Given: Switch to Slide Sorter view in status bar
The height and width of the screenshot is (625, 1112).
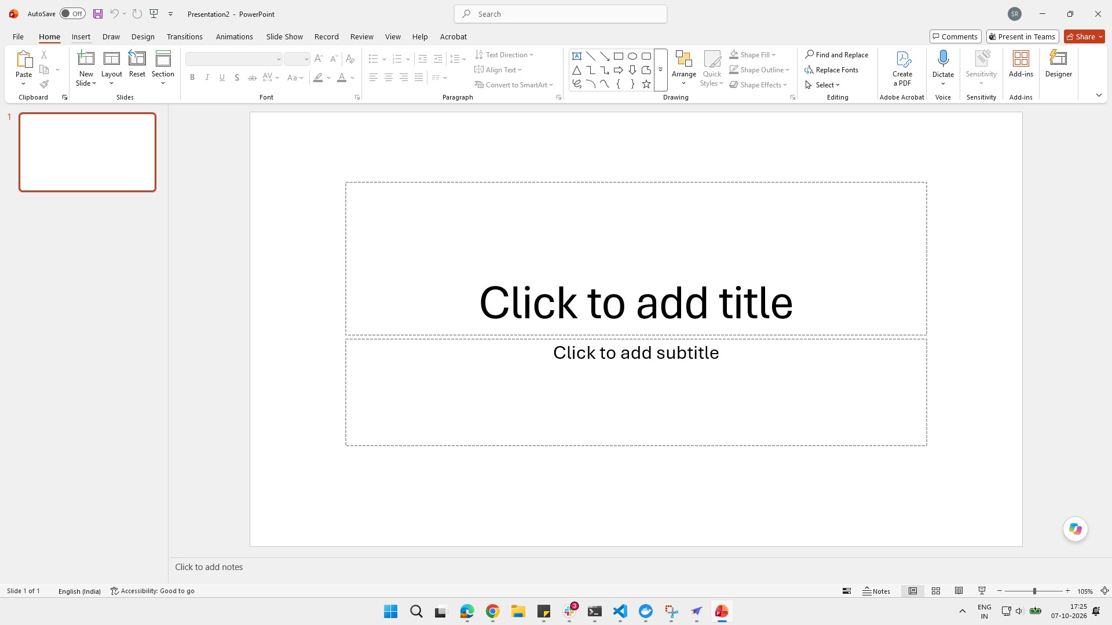Looking at the screenshot, I should click(936, 591).
